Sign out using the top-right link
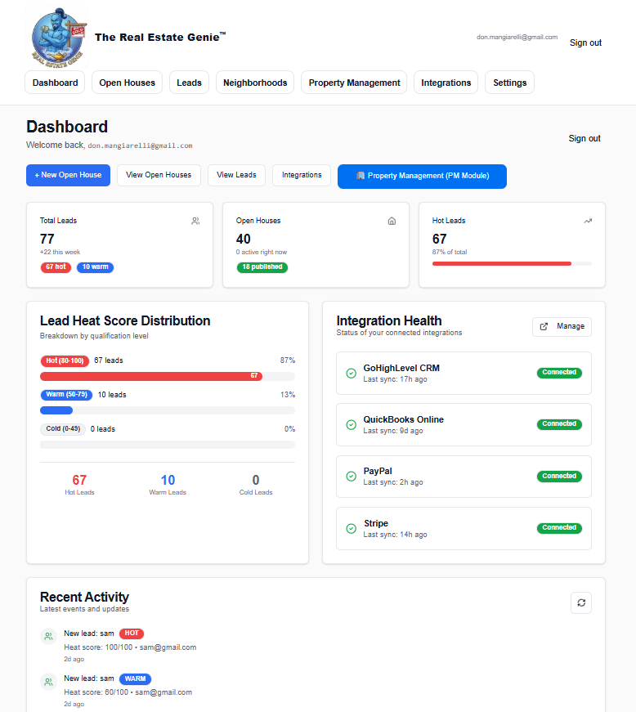 585,43
